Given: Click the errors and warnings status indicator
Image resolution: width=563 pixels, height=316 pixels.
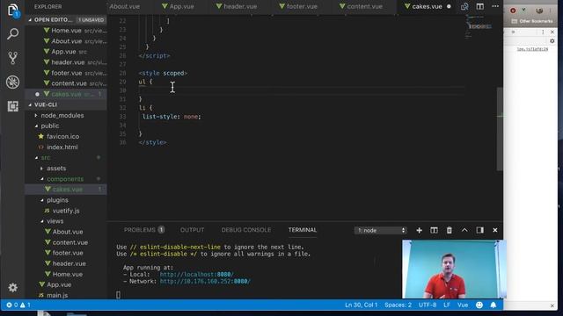Looking at the screenshot, I should pyautogui.click(x=18, y=305).
